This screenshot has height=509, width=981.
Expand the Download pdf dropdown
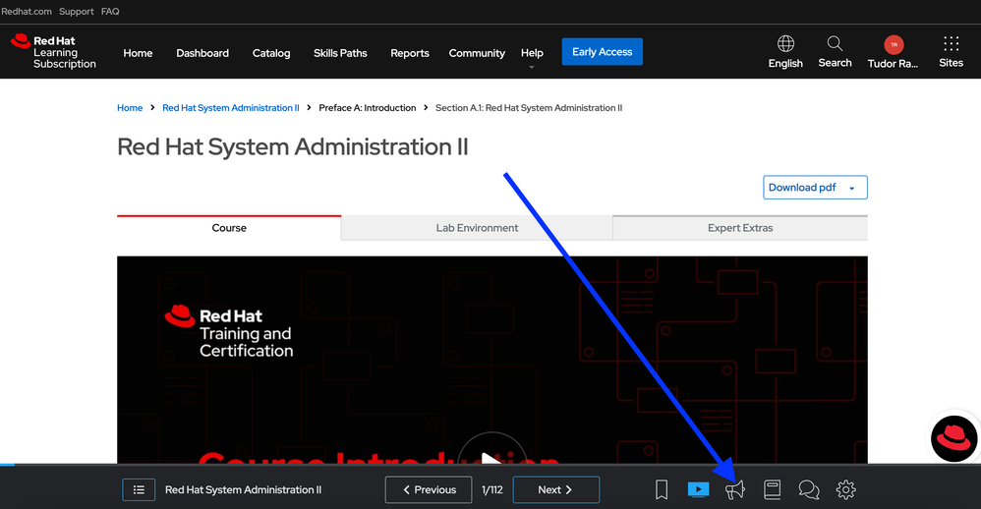[x=815, y=188]
